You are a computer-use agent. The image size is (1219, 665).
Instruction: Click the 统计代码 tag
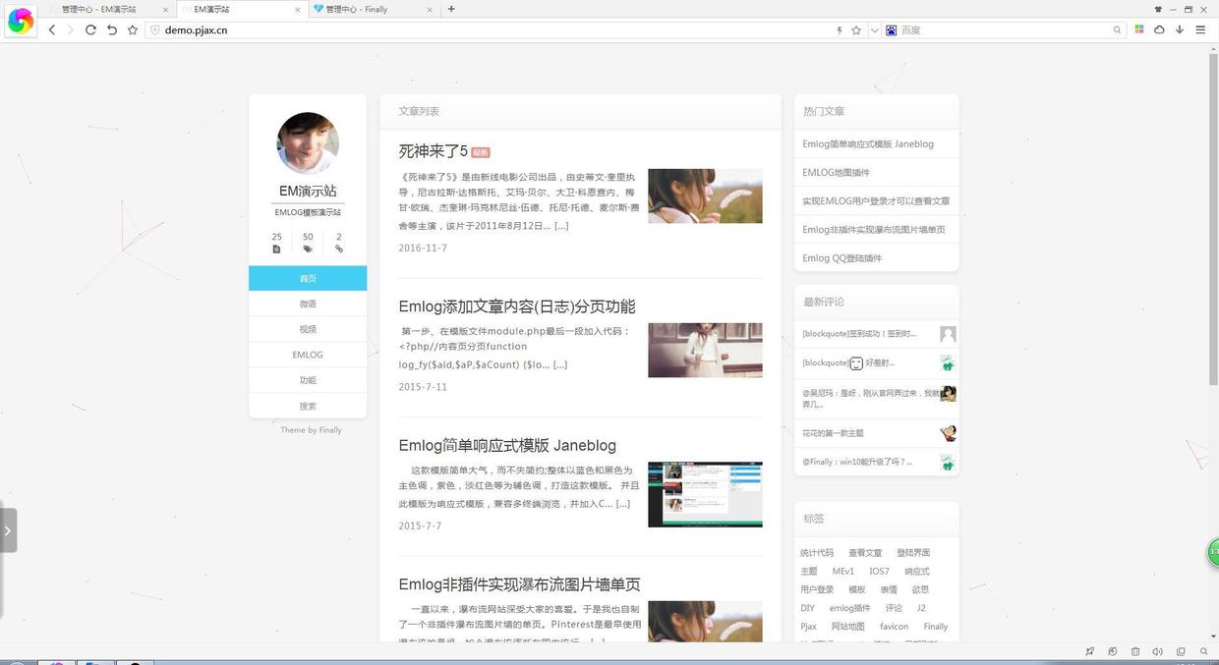(817, 553)
